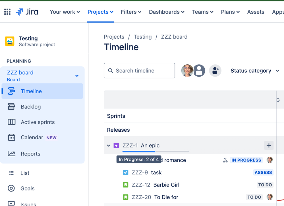Viewport: 284px width, 206px height.
Task: Open the Your work dropdown menu
Action: (65, 12)
